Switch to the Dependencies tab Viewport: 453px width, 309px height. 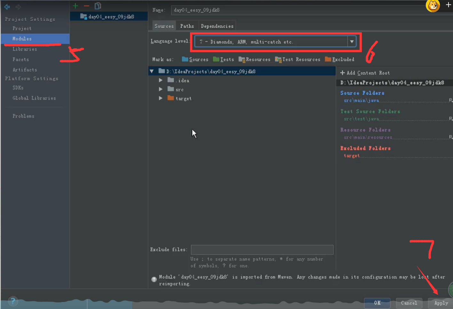tap(217, 26)
